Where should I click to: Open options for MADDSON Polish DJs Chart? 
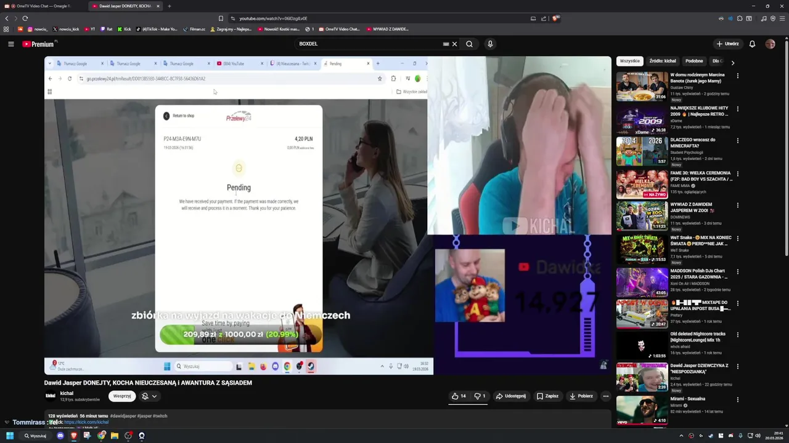737,272
